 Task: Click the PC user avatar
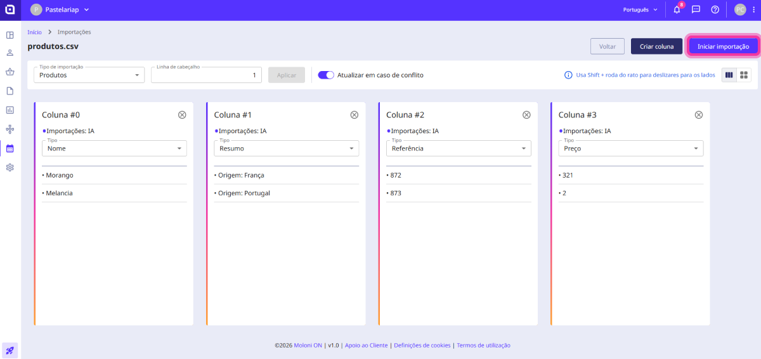[740, 10]
